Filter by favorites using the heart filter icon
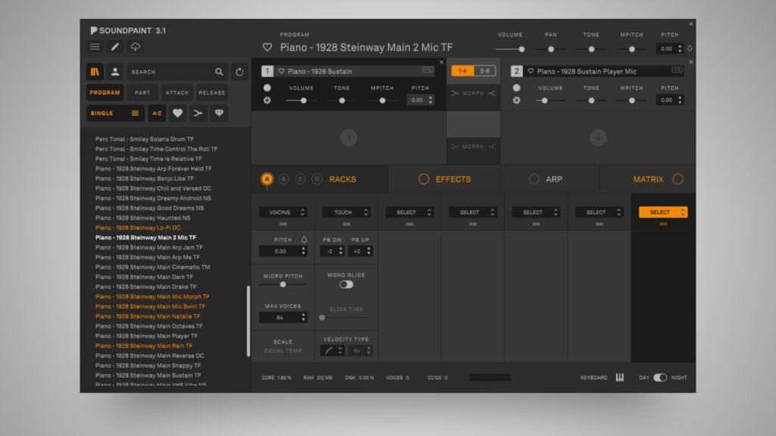 point(177,114)
